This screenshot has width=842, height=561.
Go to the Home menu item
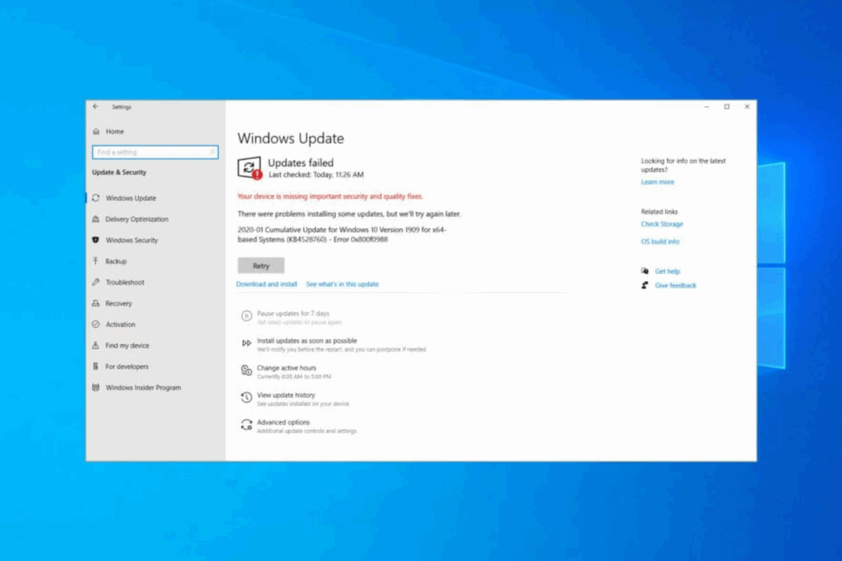click(x=115, y=131)
